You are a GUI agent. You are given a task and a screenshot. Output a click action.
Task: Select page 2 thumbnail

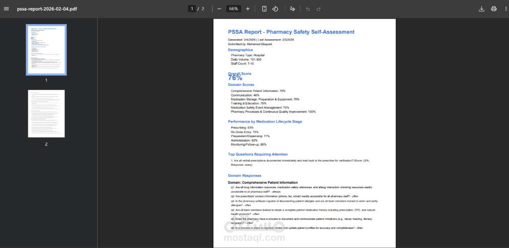tap(46, 113)
